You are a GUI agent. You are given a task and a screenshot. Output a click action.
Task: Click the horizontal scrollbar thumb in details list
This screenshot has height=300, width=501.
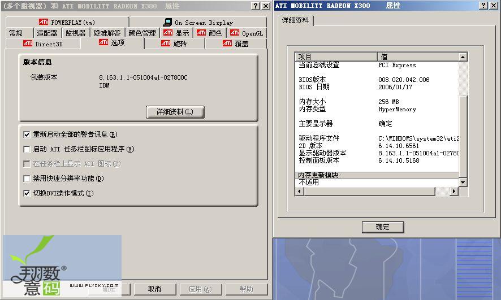[x=369, y=191]
